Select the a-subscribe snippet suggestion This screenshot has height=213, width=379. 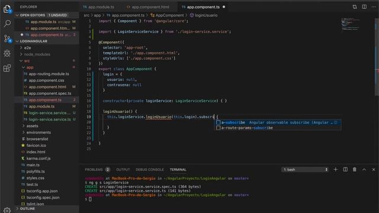(278, 122)
